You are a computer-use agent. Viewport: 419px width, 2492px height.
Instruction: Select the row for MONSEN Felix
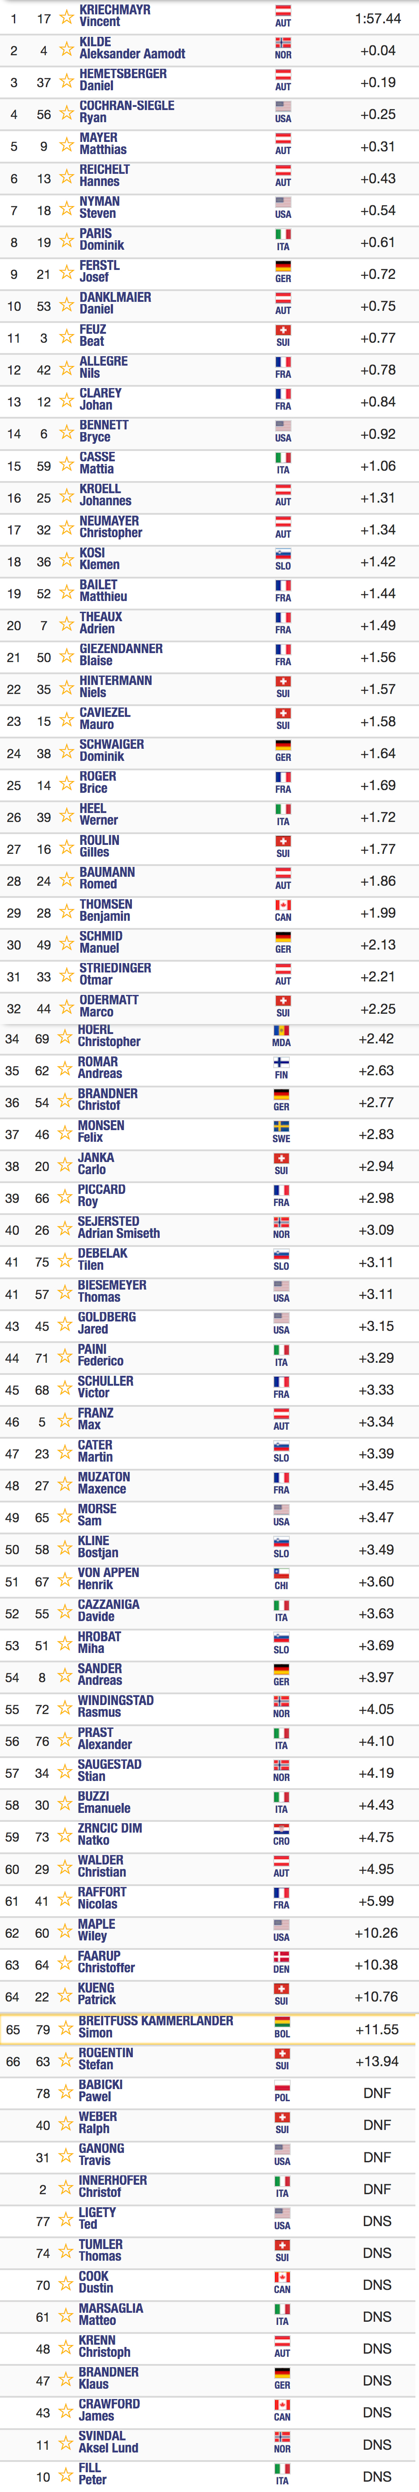[209, 1133]
